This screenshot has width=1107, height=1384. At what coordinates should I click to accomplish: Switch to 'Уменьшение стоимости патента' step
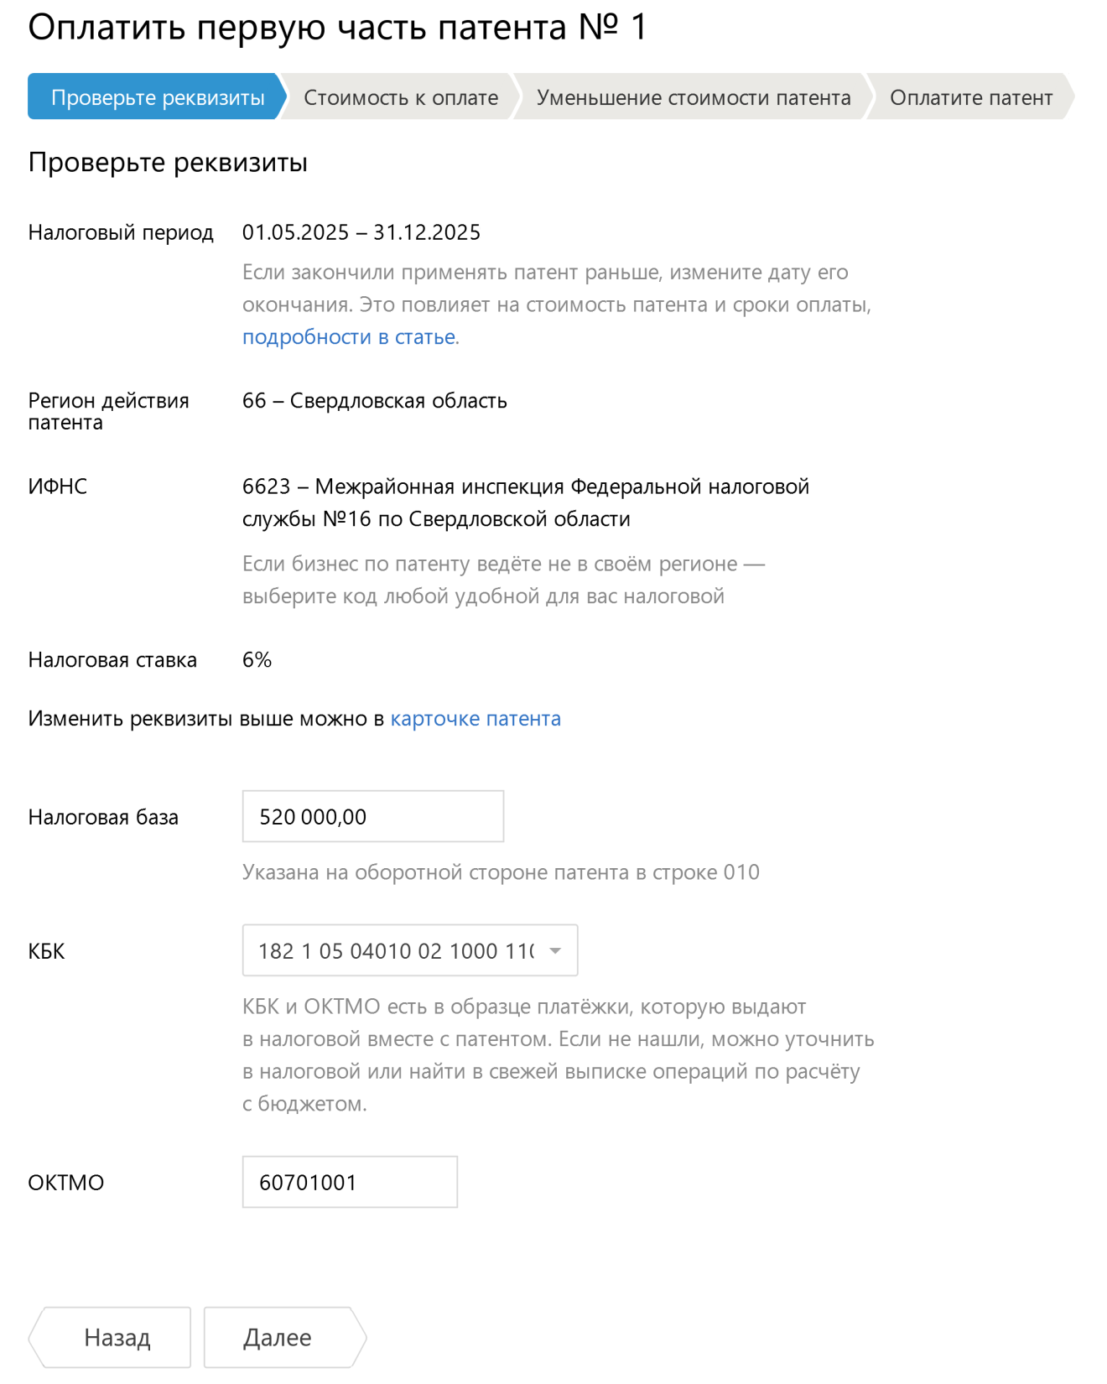pyautogui.click(x=693, y=97)
